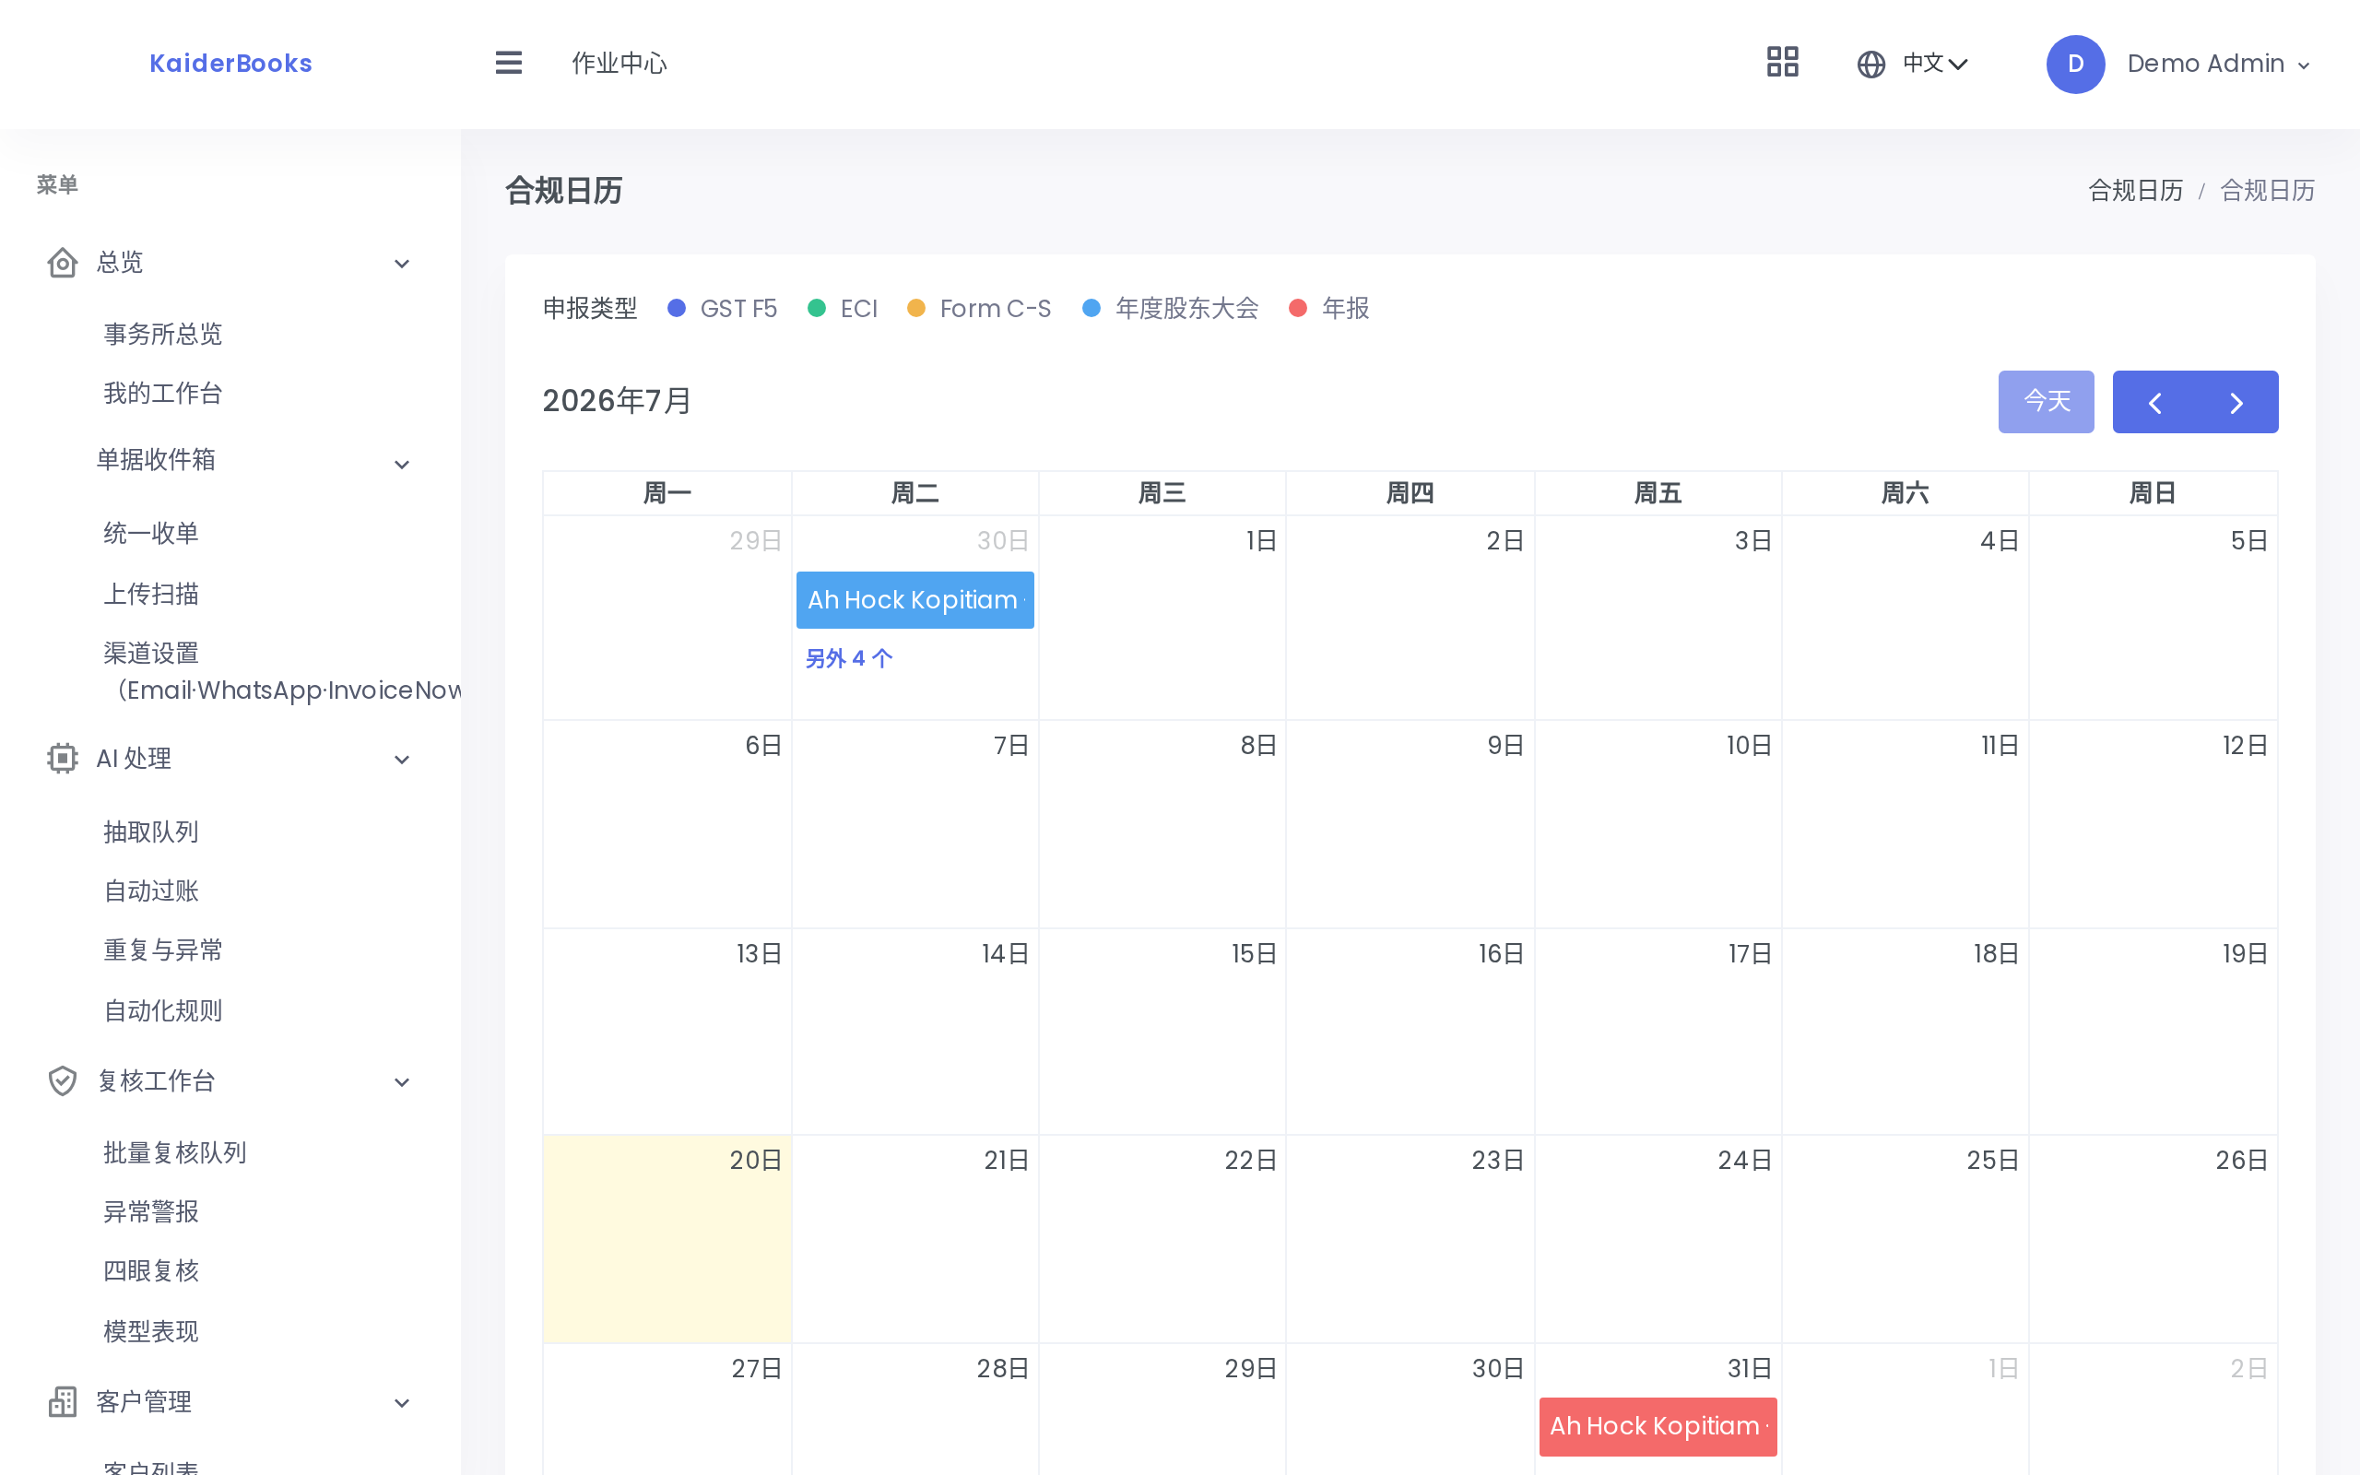The image size is (2360, 1475).
Task: Select the 1日 Wednesday date cell
Action: point(1162,618)
